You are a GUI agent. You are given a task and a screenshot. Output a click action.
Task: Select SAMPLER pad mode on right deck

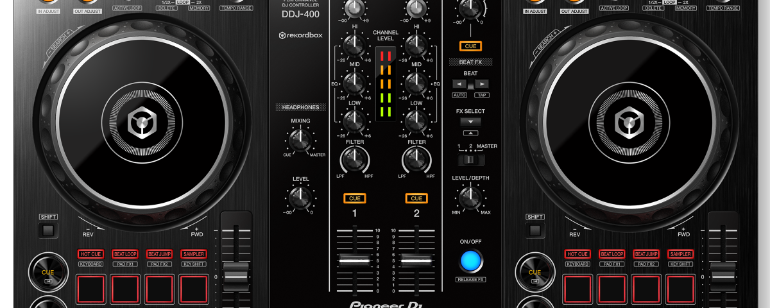click(x=680, y=254)
